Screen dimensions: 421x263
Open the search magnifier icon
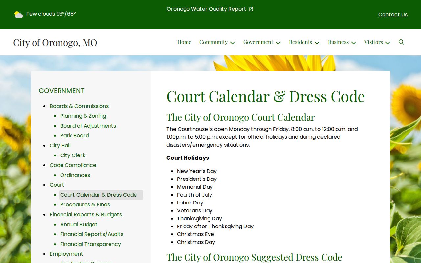pos(401,42)
